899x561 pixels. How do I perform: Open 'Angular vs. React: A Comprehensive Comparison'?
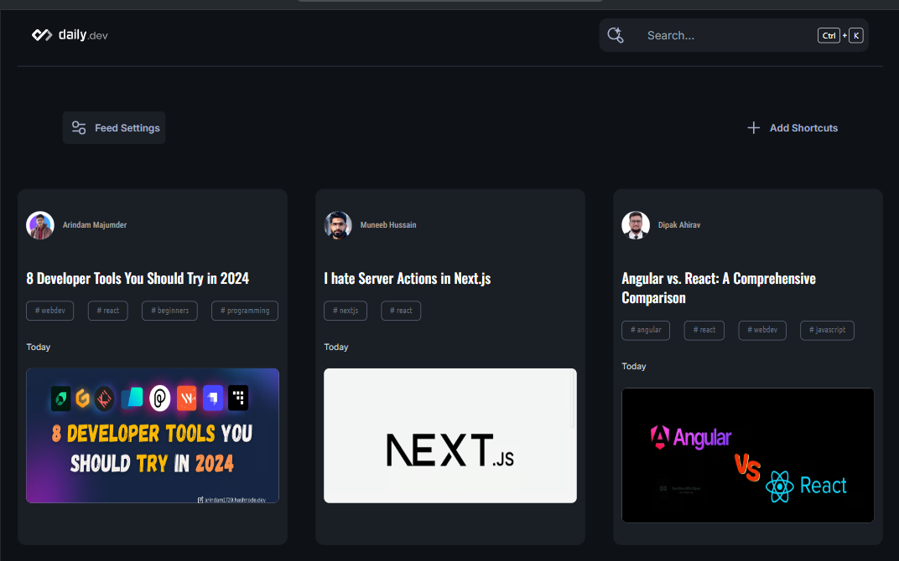click(719, 288)
